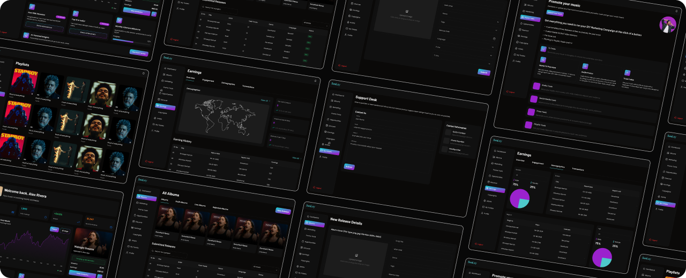Click the purple pie chart in Earnings overview
This screenshot has width=686, height=278.
(x=519, y=198)
